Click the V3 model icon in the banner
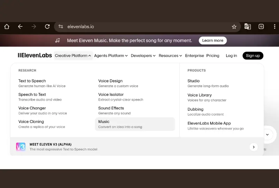Screen dimensions: 279x188 pyautogui.click(x=21, y=147)
